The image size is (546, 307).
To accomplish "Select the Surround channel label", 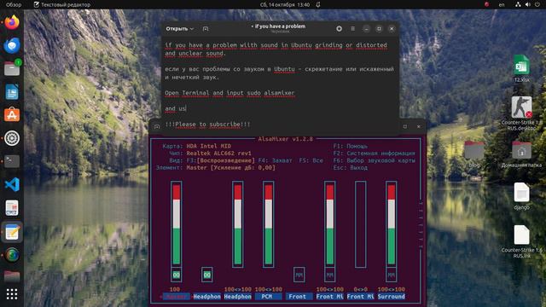I will coord(391,297).
